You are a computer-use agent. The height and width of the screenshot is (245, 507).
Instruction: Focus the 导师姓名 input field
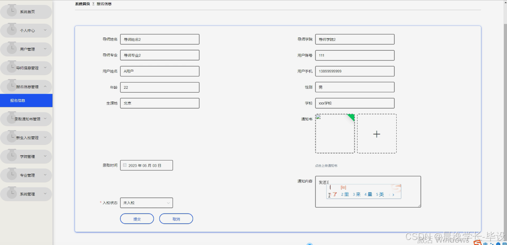(x=160, y=39)
